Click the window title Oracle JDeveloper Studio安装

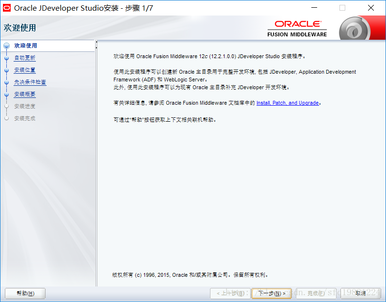tap(83, 8)
